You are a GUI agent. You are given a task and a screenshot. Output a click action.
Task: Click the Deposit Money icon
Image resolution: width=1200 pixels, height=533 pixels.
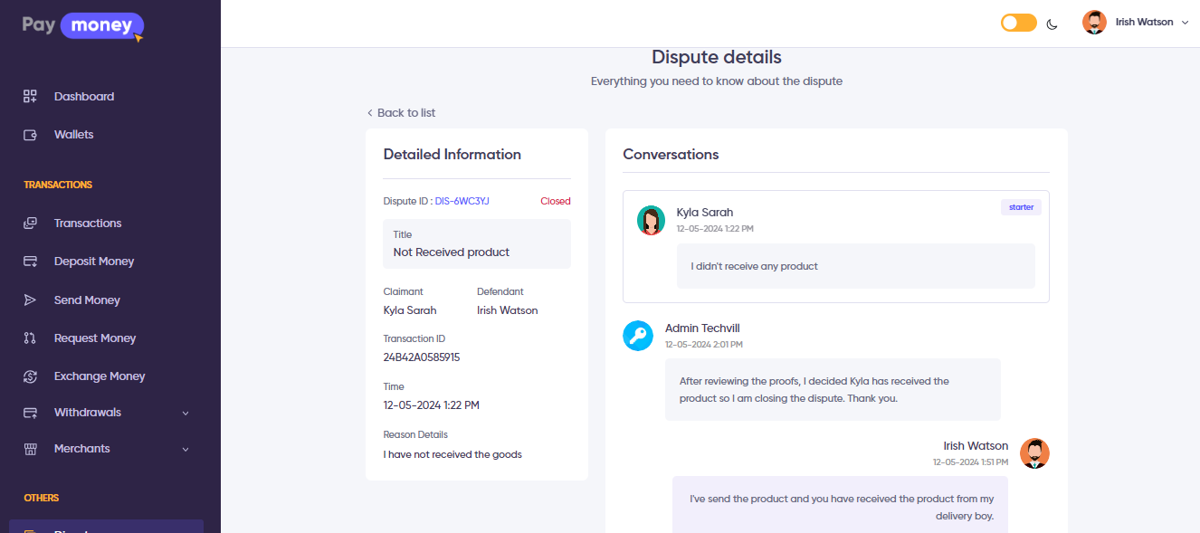(x=30, y=262)
